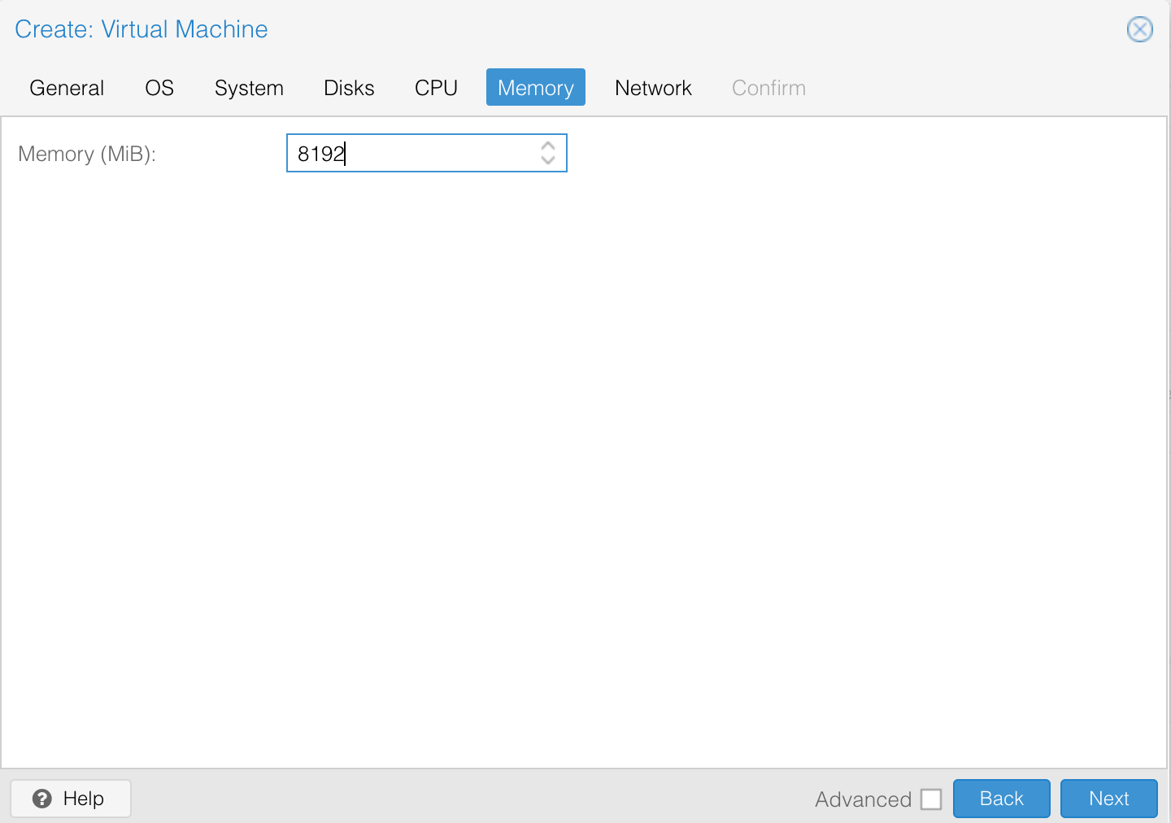1171x823 pixels.
Task: Enable the Advanced options checkbox
Action: coord(931,799)
